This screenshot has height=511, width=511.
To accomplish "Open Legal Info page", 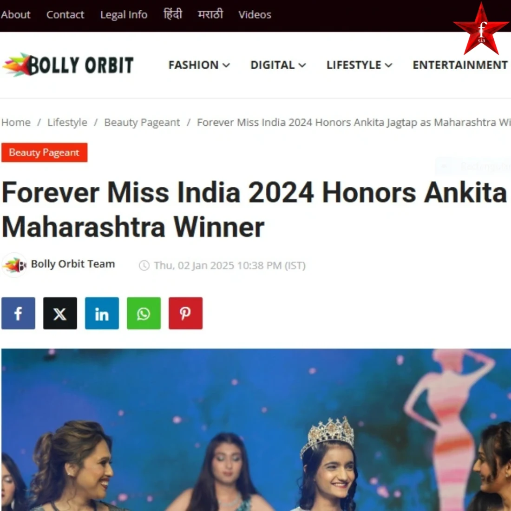I will coord(124,15).
